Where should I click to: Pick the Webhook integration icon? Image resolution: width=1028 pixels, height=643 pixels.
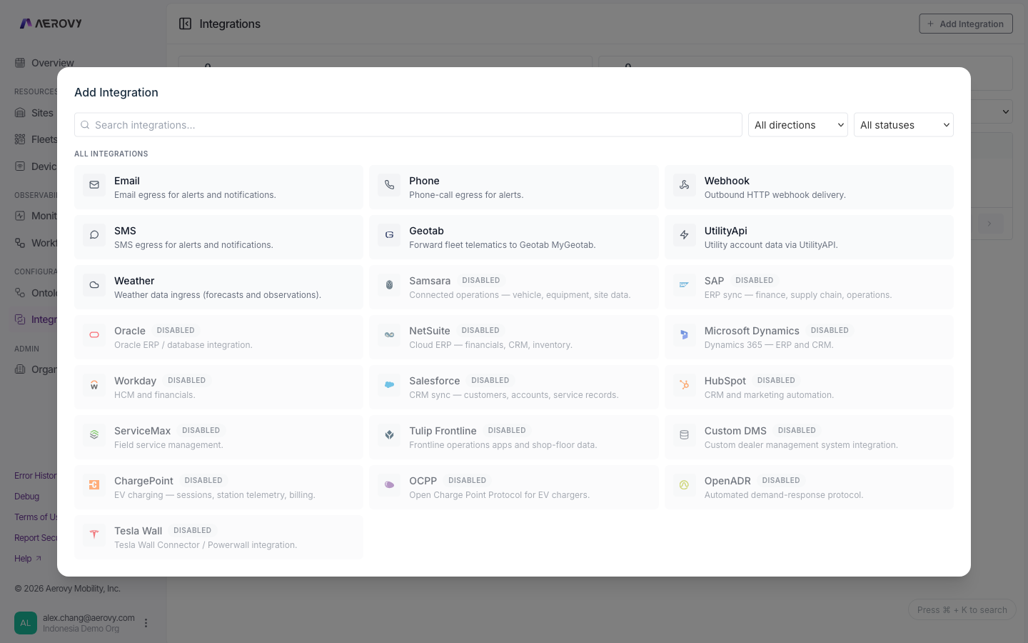(x=684, y=185)
